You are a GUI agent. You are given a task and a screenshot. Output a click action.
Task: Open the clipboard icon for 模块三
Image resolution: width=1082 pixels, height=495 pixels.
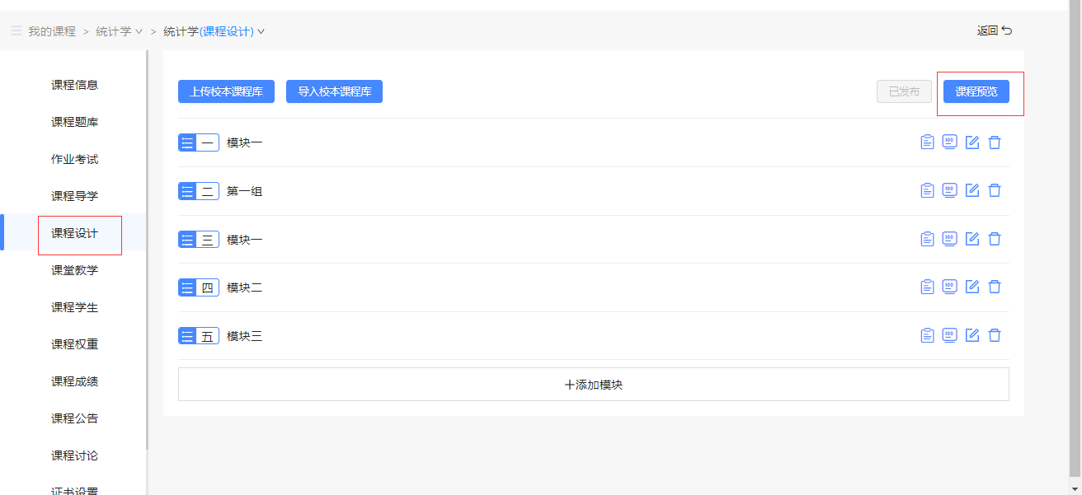927,335
